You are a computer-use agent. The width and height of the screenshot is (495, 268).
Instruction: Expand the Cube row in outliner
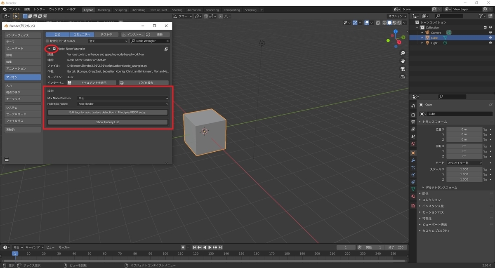coord(422,38)
